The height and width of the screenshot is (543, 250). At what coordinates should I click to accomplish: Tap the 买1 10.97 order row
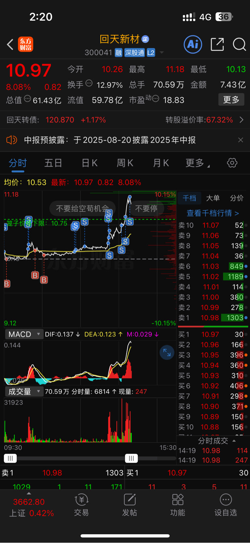[x=213, y=334]
